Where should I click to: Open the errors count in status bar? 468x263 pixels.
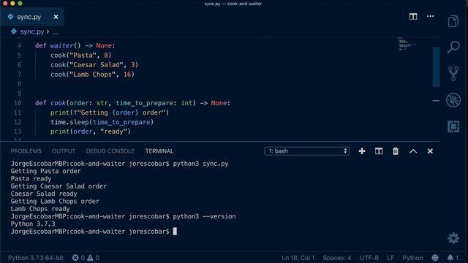(78, 258)
